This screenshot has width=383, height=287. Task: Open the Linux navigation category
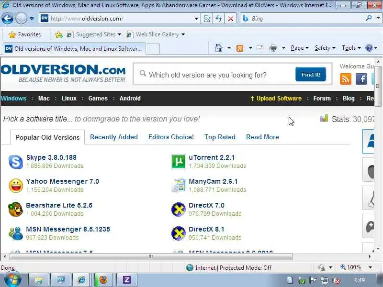[69, 99]
